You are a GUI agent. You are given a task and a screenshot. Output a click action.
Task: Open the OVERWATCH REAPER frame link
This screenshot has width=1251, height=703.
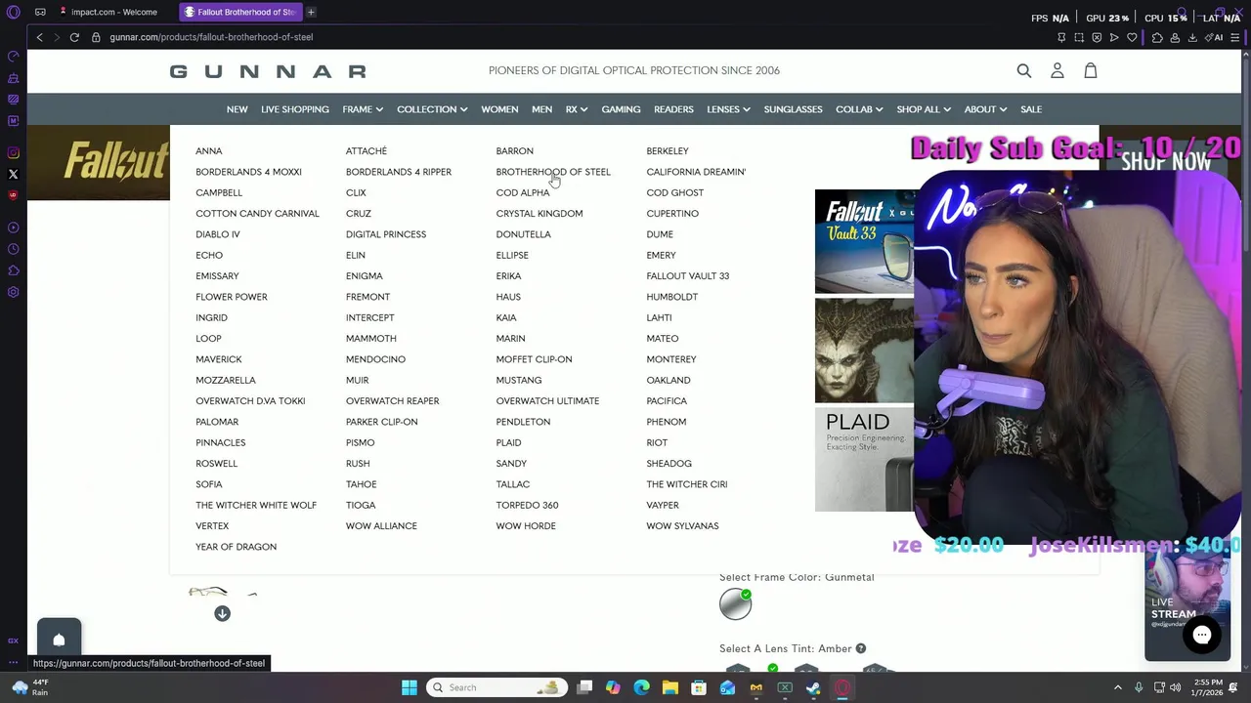point(392,401)
